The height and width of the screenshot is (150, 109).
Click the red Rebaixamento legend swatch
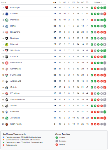pos(3,145)
